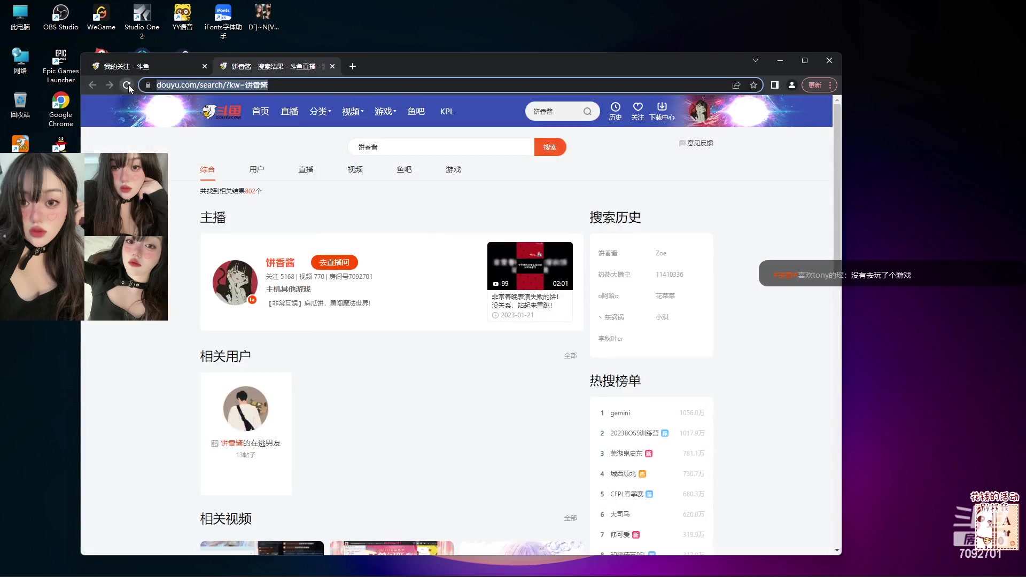Image resolution: width=1026 pixels, height=577 pixels.
Task: Click 饼香酱 streamer avatar
Action: point(235,283)
